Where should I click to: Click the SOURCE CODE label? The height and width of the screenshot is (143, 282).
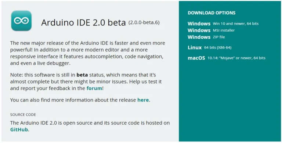pos(23,115)
